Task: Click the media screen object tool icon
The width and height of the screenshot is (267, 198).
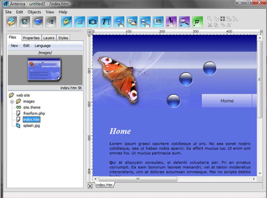Action: click(x=158, y=22)
